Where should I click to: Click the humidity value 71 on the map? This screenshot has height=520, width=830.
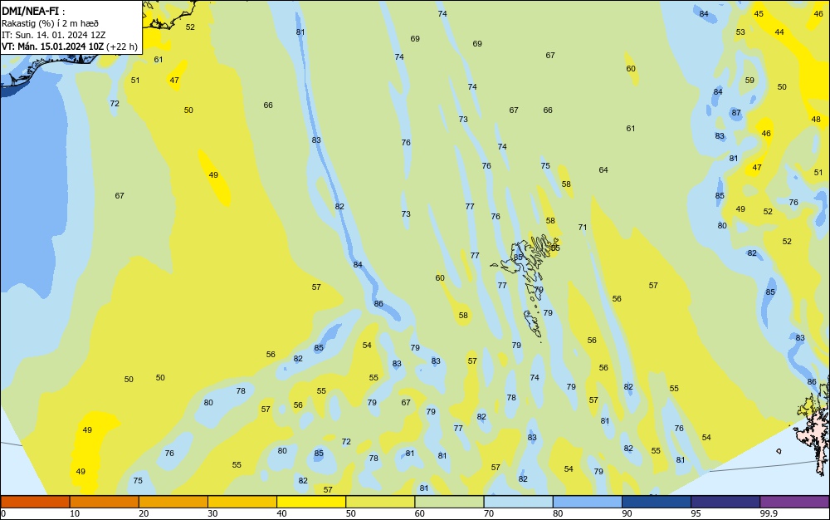click(x=583, y=227)
